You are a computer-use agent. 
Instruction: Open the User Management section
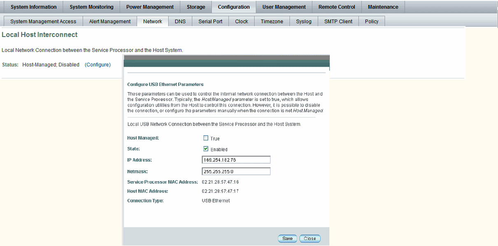click(284, 7)
